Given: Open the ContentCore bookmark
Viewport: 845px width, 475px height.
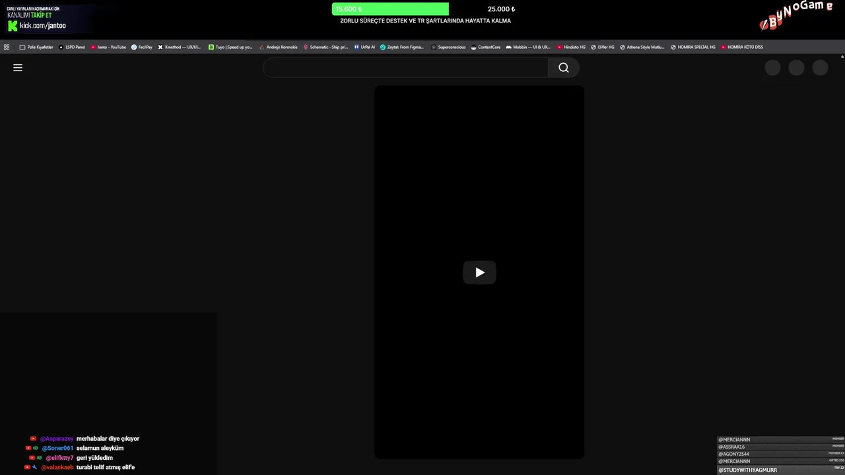Looking at the screenshot, I should [486, 47].
